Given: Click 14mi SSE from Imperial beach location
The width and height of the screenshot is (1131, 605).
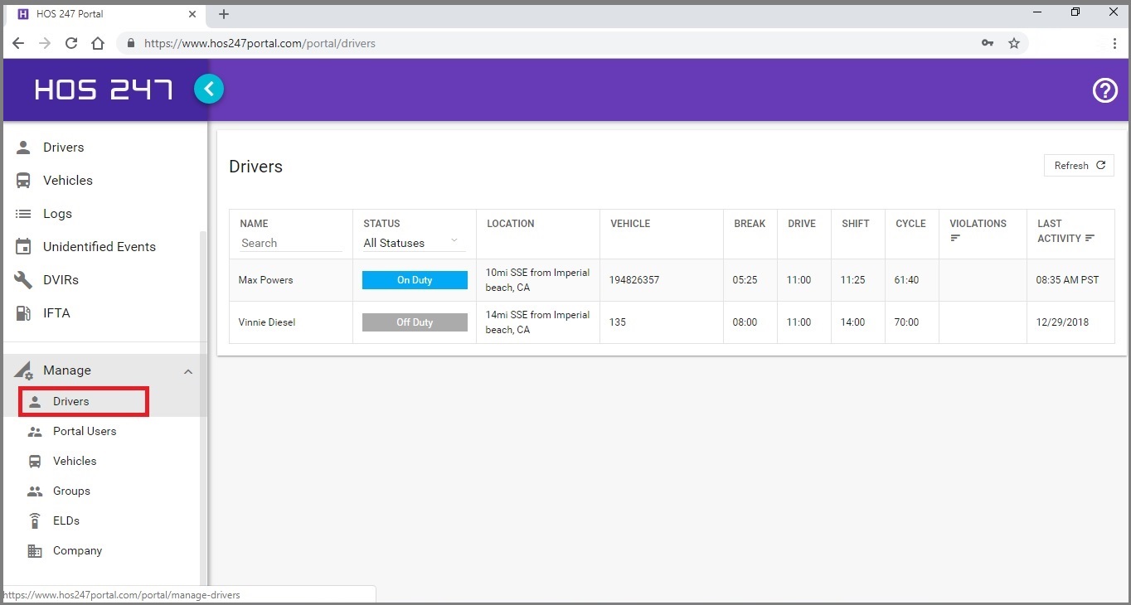Looking at the screenshot, I should 537,322.
